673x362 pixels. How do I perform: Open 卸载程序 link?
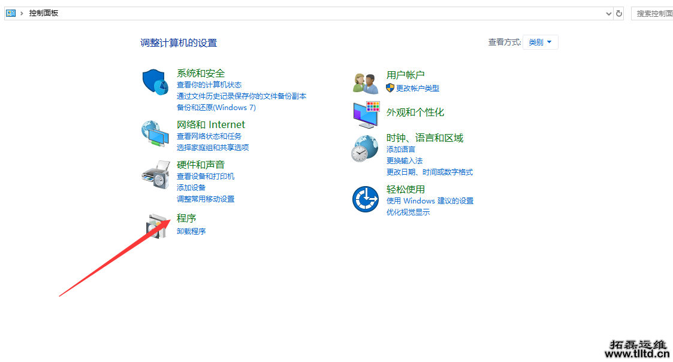pyautogui.click(x=191, y=231)
